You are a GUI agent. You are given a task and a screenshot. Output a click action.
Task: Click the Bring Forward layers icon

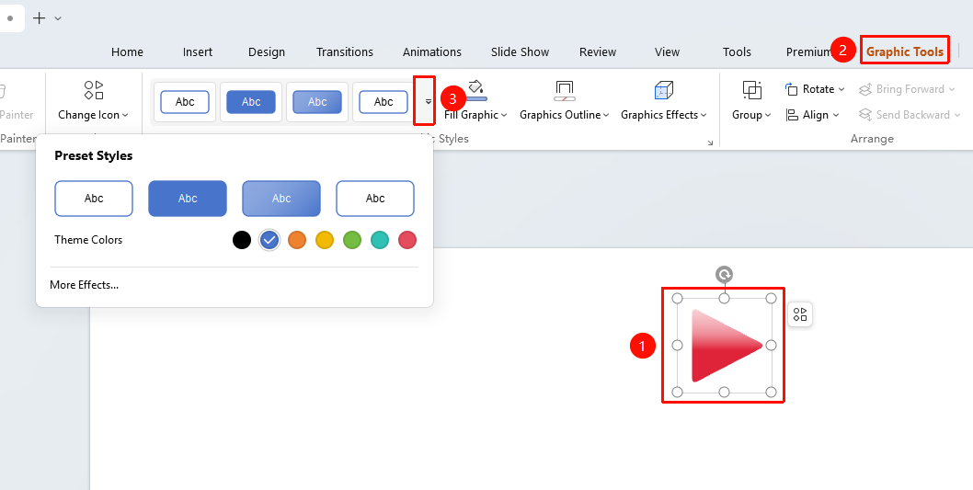(x=865, y=90)
